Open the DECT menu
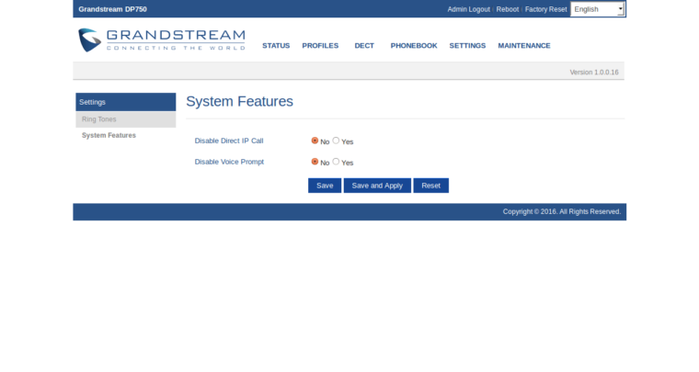 (x=364, y=46)
